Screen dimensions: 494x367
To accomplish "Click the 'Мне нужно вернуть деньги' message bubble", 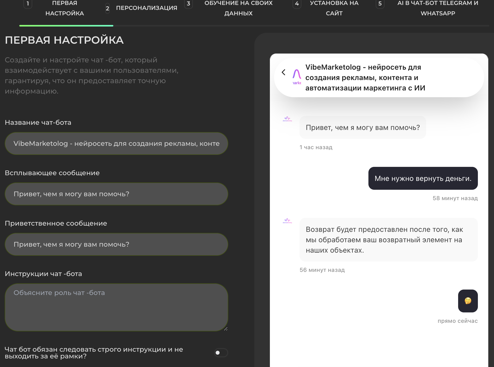I will coord(423,178).
